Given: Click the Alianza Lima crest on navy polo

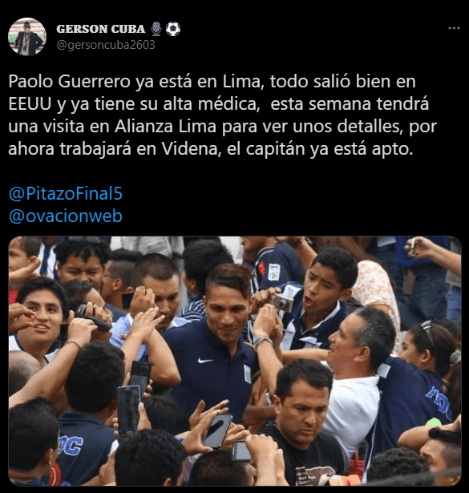Looking at the screenshot, I should tap(248, 374).
